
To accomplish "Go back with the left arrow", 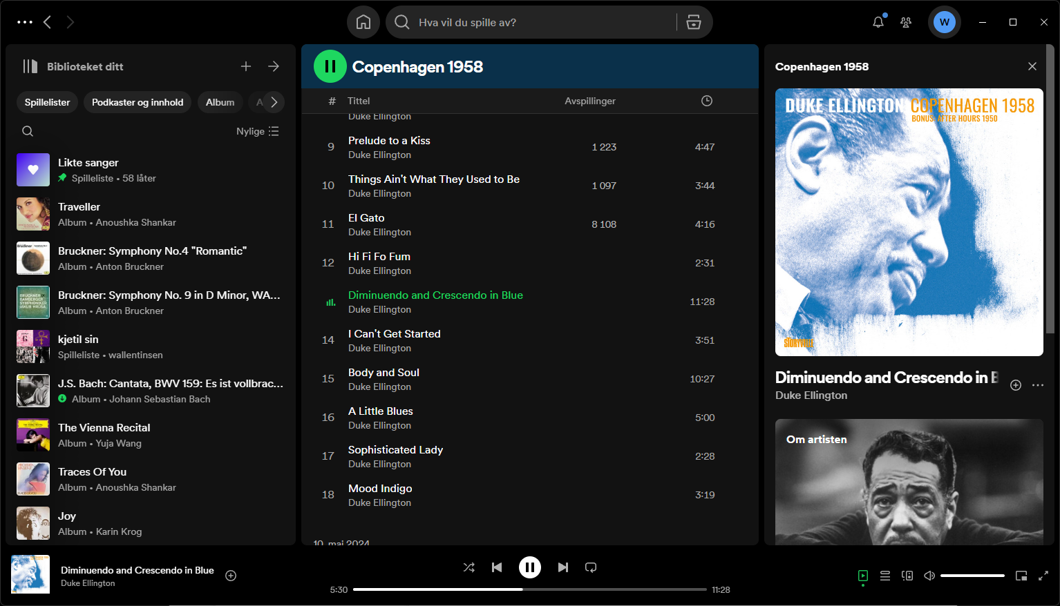I will (x=47, y=22).
